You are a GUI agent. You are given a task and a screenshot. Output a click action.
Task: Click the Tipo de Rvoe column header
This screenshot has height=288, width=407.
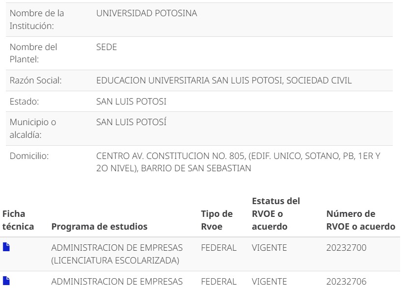click(217, 220)
